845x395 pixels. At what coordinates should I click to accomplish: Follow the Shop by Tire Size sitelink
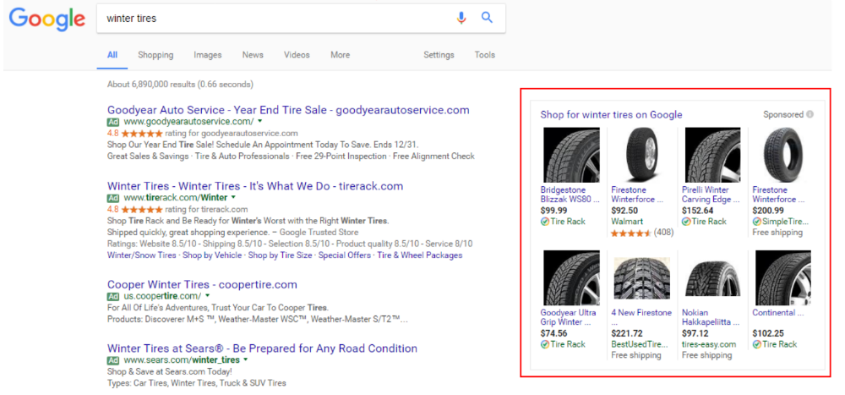click(x=280, y=255)
